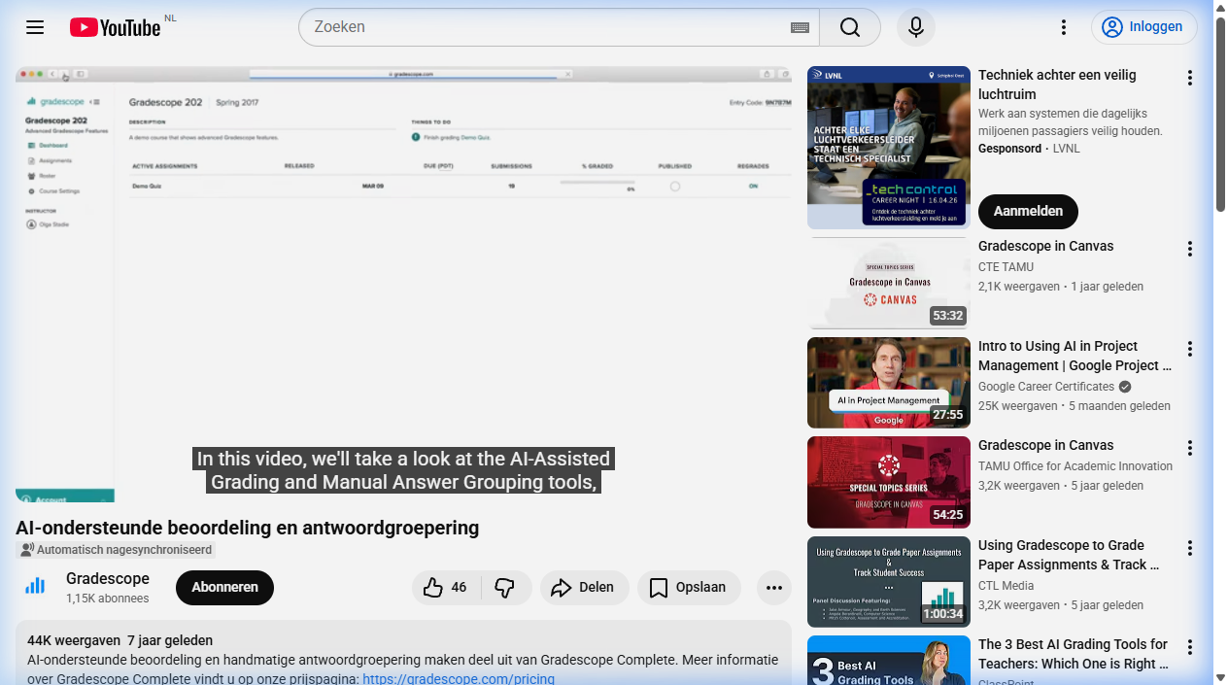Open options for Intro to Using AI video
1228x685 pixels.
(1189, 349)
